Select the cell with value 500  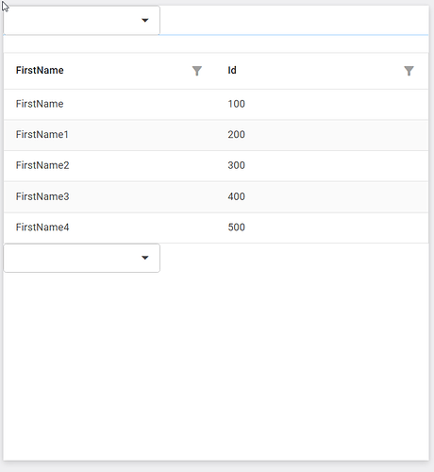tap(322, 228)
